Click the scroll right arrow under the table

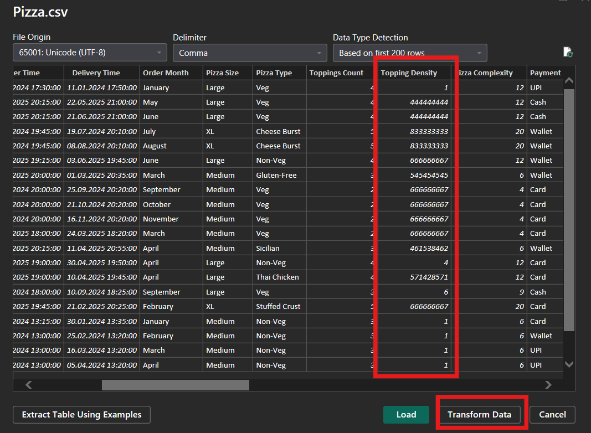[548, 385]
